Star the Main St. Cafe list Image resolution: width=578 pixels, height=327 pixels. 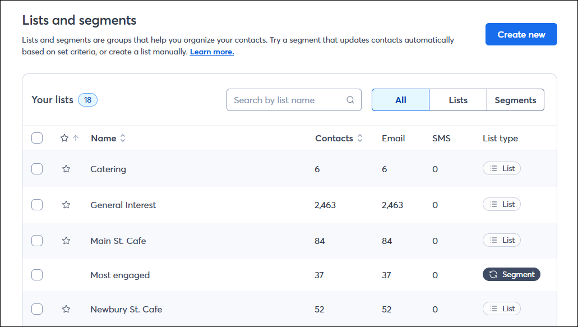coord(66,241)
